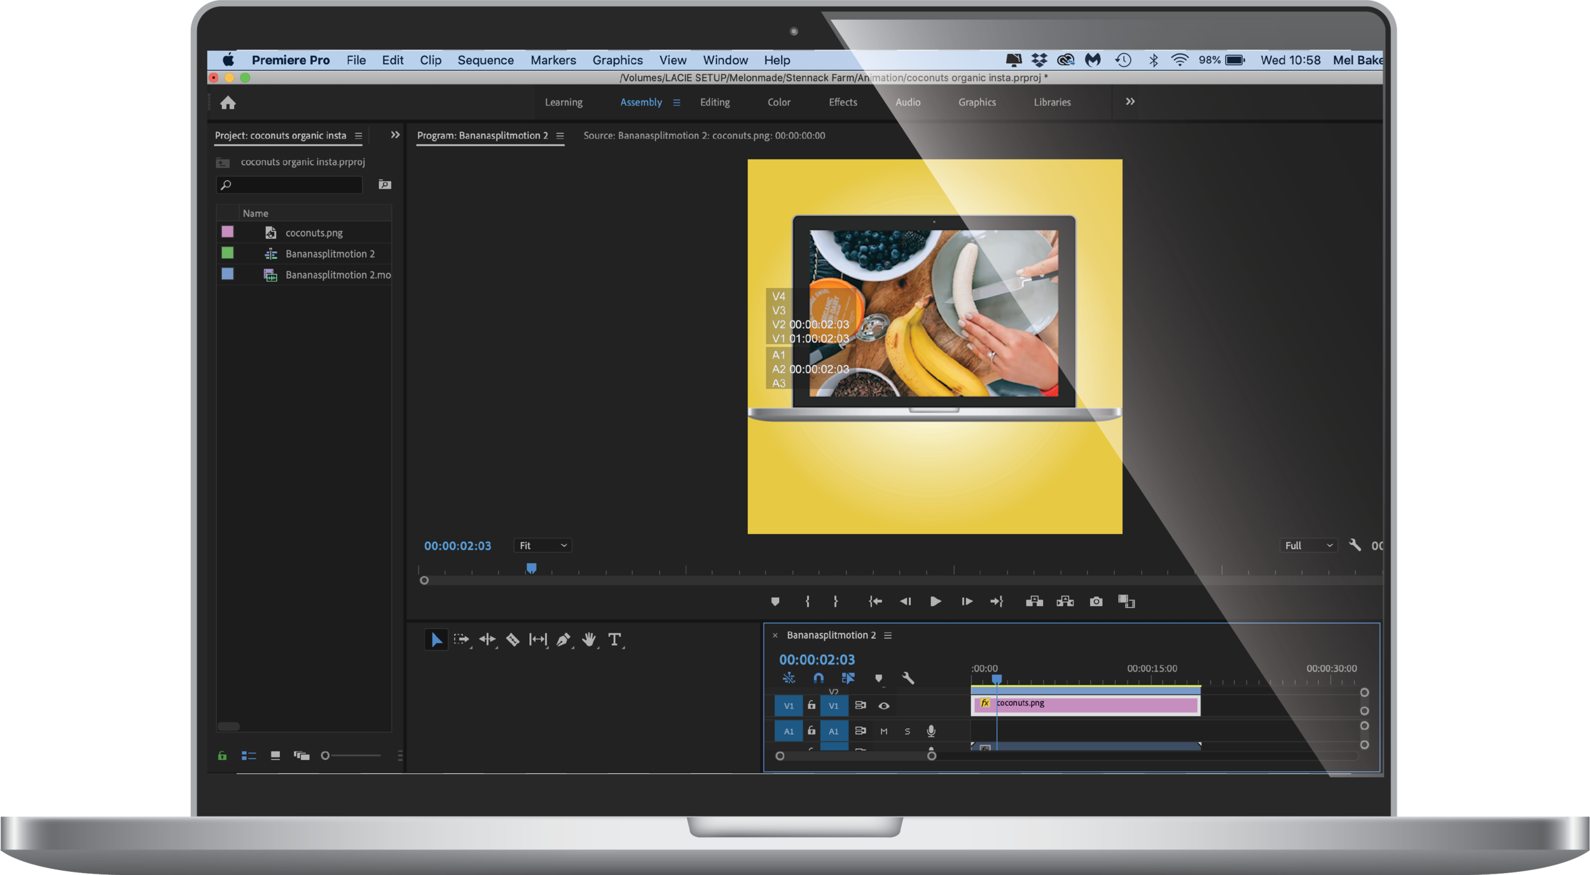
Task: Open Wi-Fi status menu
Action: coord(1180,60)
